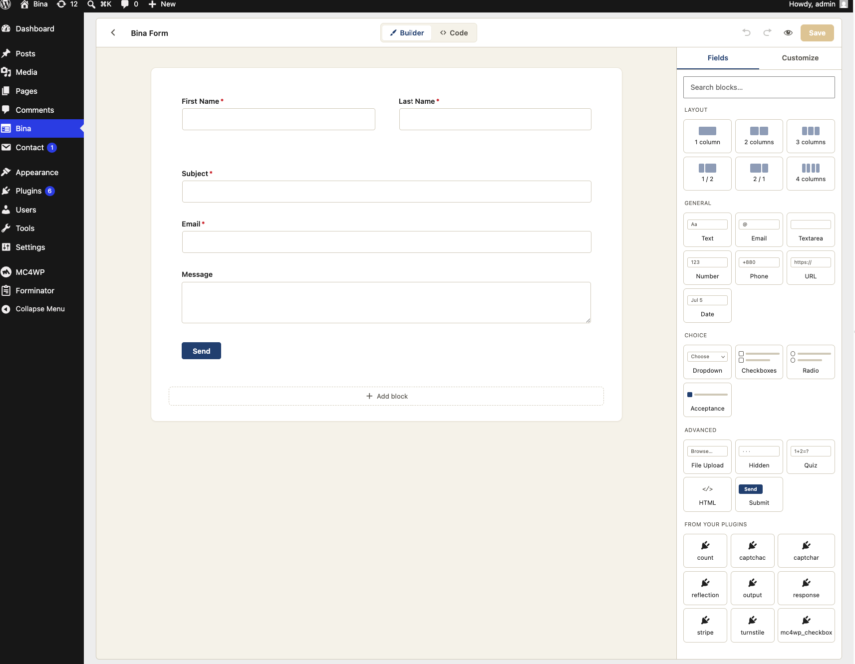The height and width of the screenshot is (664, 855).
Task: Click the redo icon
Action: [767, 33]
